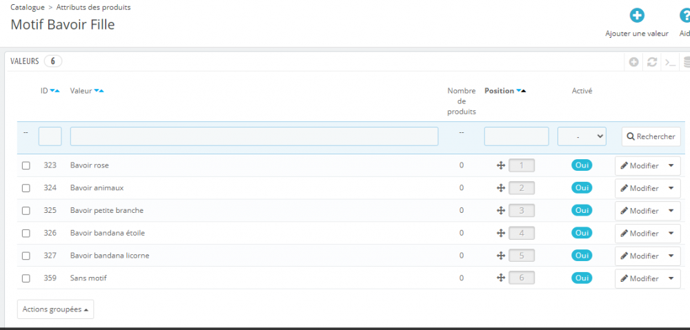Expand Modifier dropdown arrow for Bavoir bandana licorne
This screenshot has height=330, width=690.
(x=671, y=256)
